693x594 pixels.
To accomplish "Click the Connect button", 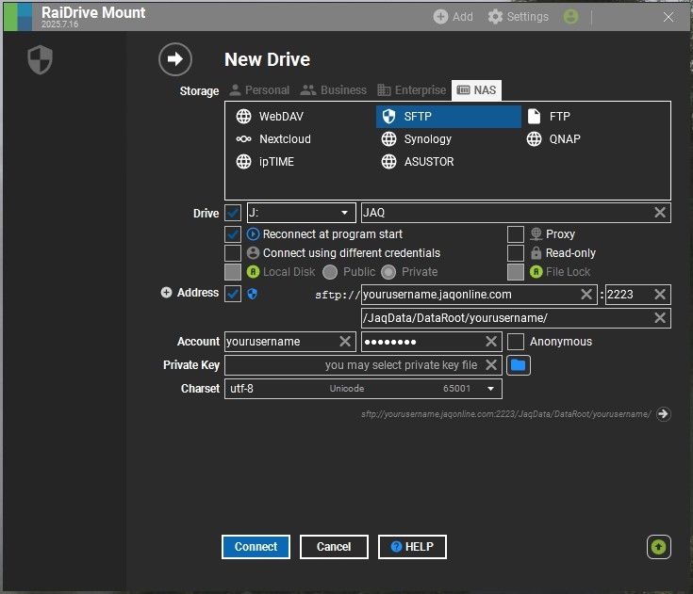I will 256,547.
